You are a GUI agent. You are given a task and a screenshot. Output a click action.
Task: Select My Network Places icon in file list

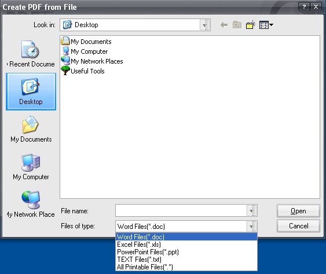(x=65, y=61)
